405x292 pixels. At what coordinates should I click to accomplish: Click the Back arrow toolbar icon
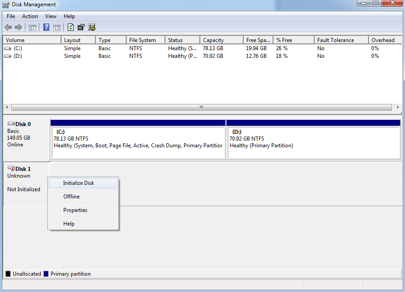[x=8, y=27]
